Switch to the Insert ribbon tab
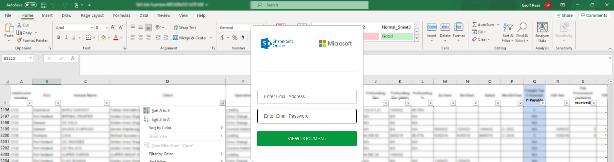Screen dimensions: 614x162 [x=47, y=15]
